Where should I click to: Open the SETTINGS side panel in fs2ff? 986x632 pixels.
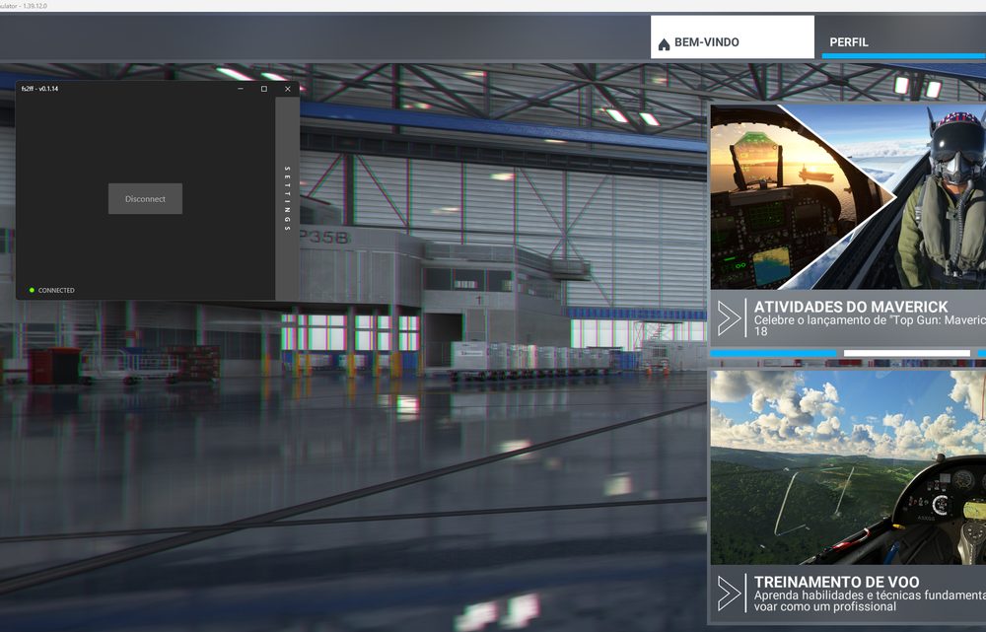pyautogui.click(x=287, y=199)
